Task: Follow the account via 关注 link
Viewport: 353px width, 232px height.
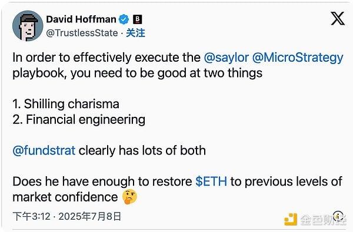Action: click(x=135, y=33)
